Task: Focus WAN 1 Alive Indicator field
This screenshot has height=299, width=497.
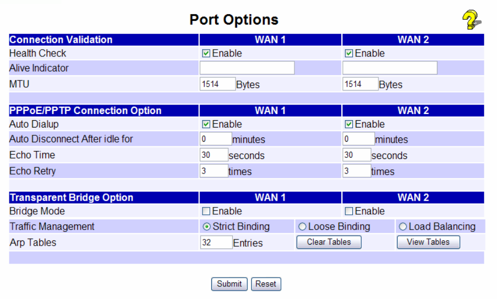Action: (247, 68)
